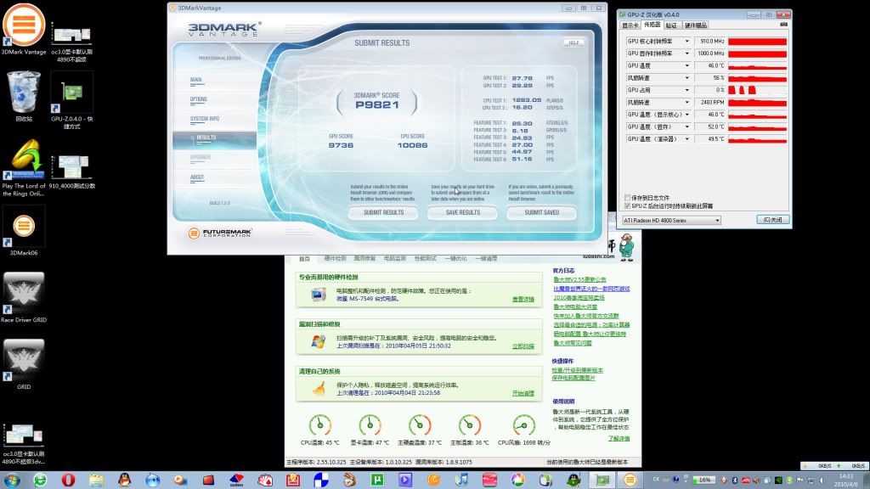Image resolution: width=870 pixels, height=489 pixels.
Task: Switch to the 显示卡 tab in GPU-Z
Action: pos(630,25)
